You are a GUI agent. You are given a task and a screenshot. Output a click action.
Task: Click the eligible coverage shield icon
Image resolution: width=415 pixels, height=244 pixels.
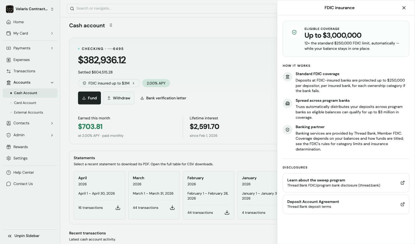coord(294,32)
